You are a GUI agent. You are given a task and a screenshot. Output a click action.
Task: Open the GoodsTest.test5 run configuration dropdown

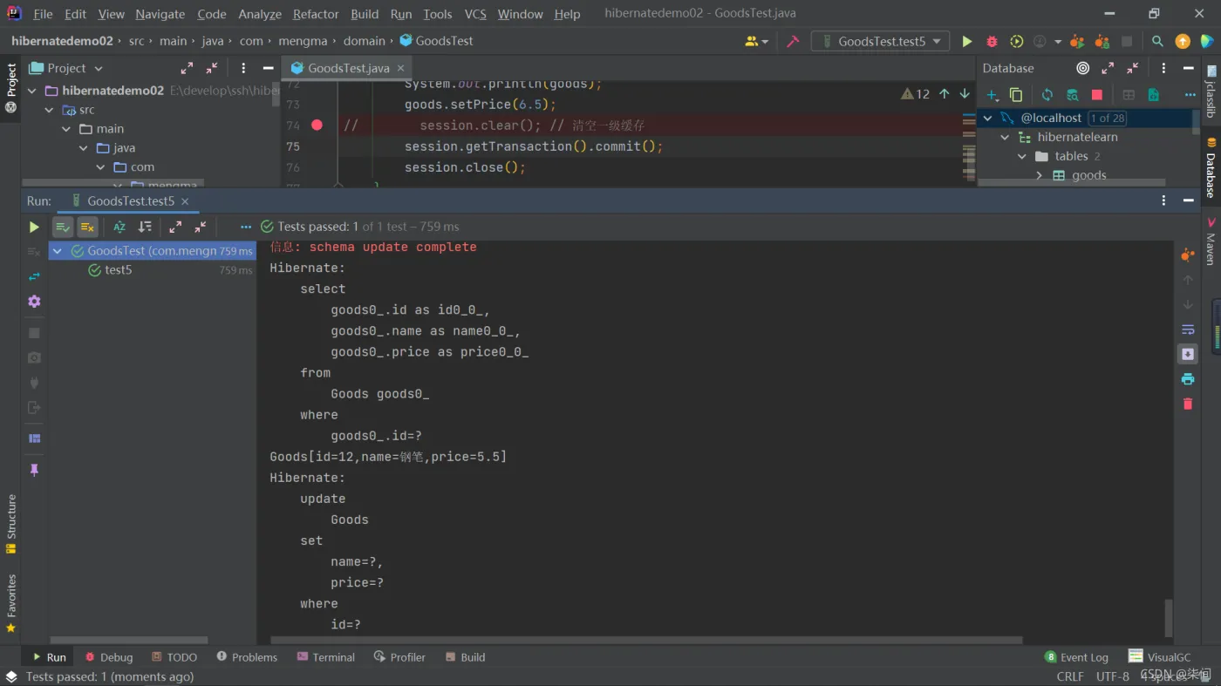click(880, 41)
